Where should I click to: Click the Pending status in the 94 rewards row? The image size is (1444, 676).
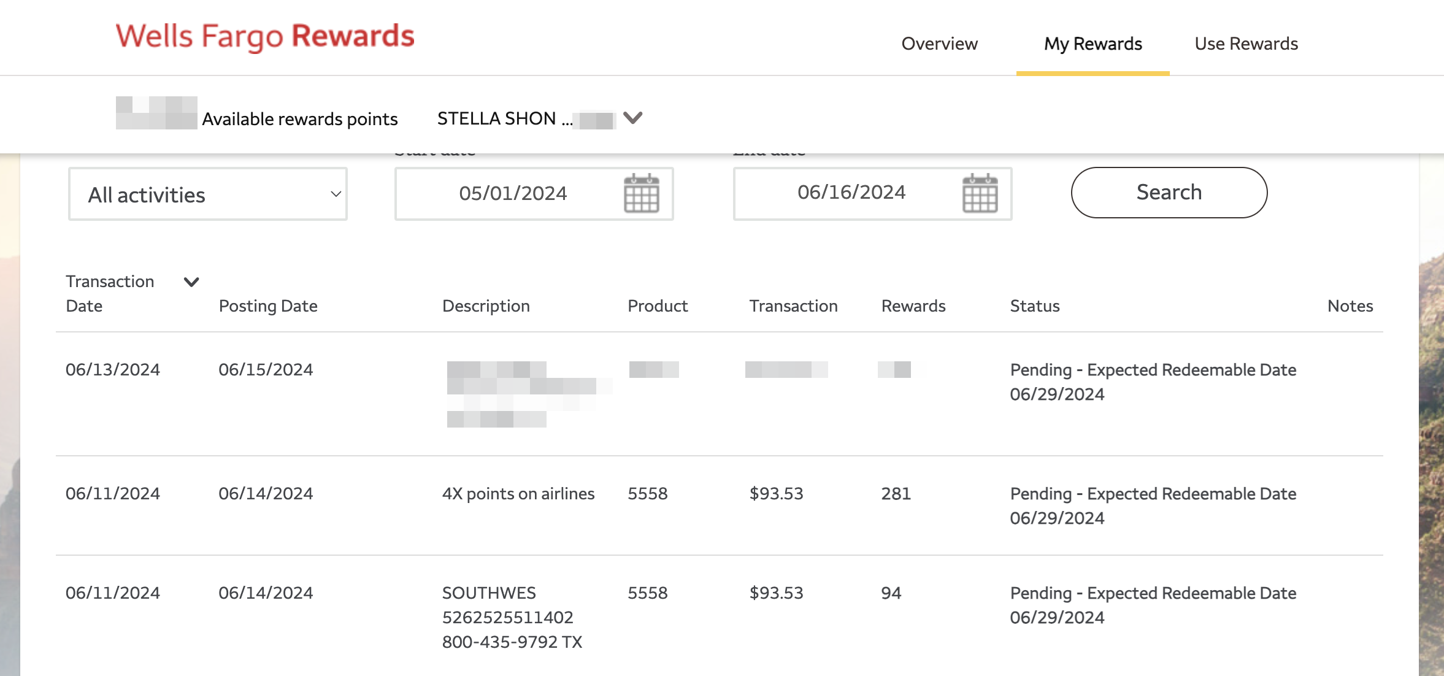1153,605
